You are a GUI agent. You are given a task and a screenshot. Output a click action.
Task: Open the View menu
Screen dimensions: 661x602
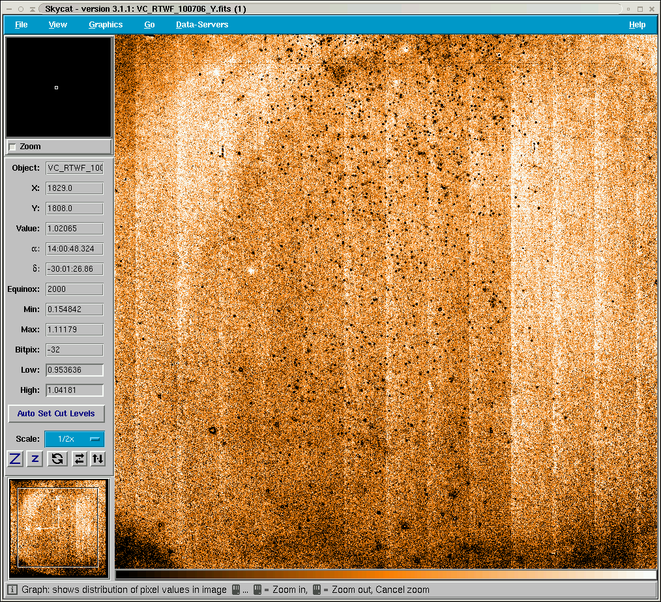[x=58, y=25]
